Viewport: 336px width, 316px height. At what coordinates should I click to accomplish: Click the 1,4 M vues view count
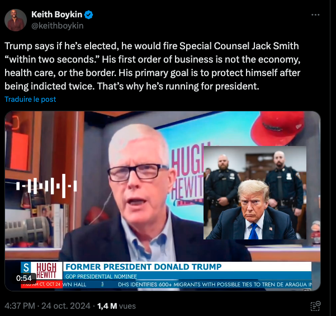point(116,306)
